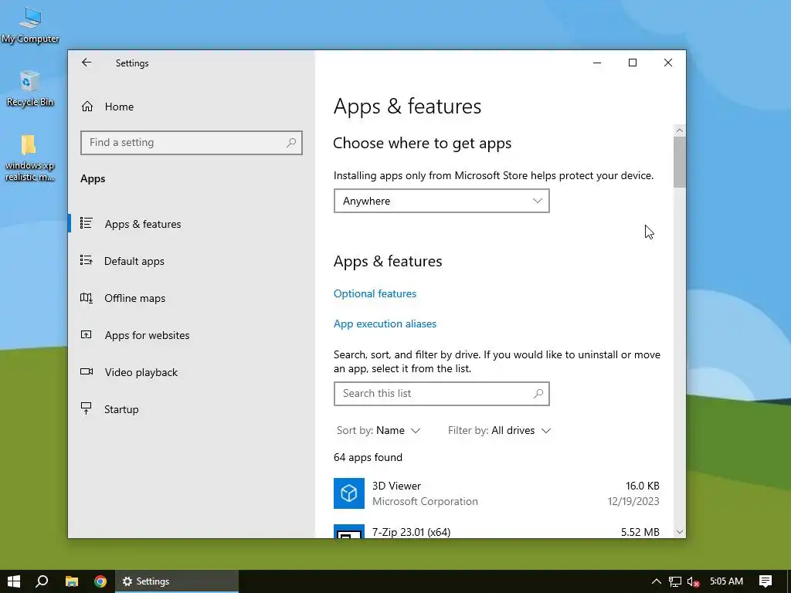Screen dimensions: 791x593
Task: Click in the Find a setting field
Action: click(192, 143)
